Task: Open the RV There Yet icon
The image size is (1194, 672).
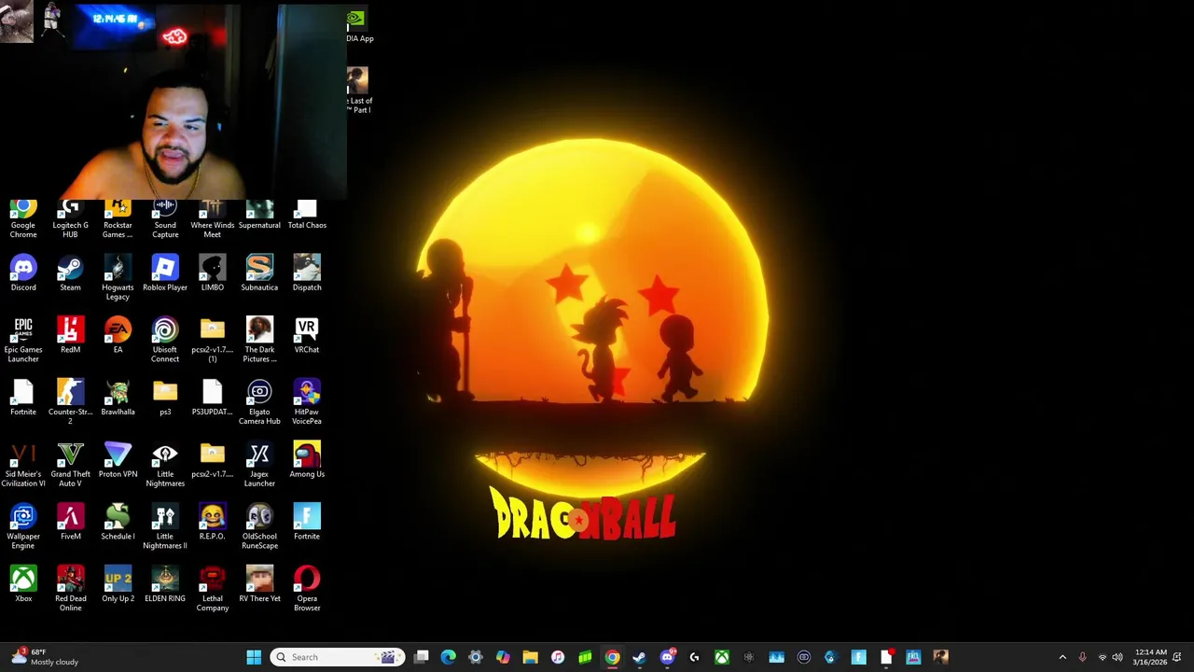Action: click(x=259, y=584)
